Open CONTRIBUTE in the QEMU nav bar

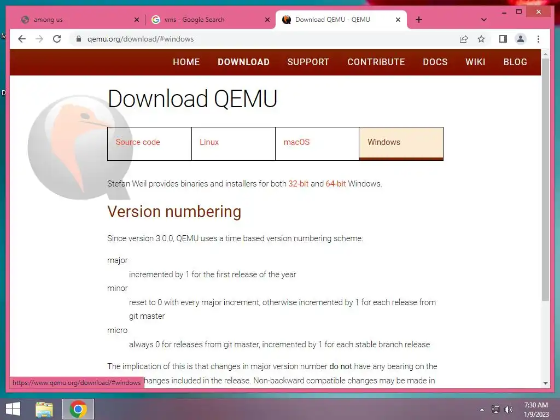(x=376, y=62)
